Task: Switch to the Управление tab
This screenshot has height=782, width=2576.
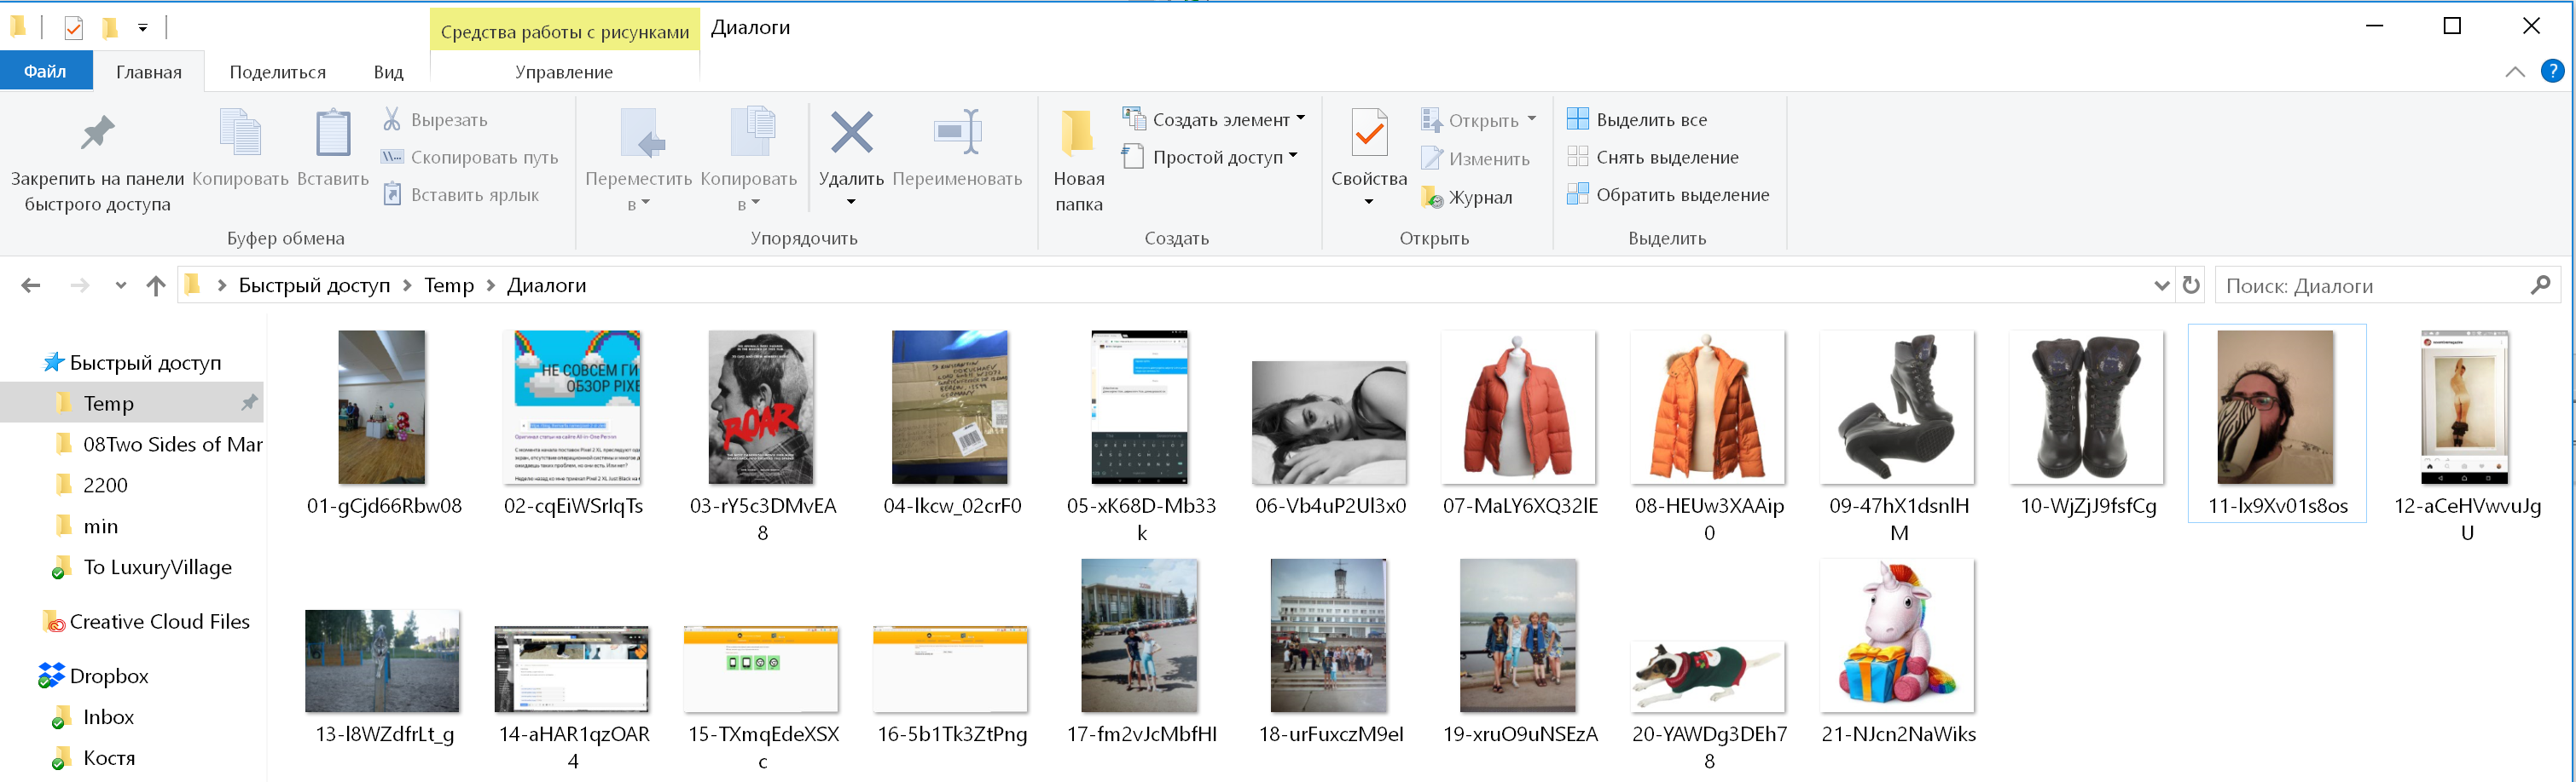Action: point(564,72)
